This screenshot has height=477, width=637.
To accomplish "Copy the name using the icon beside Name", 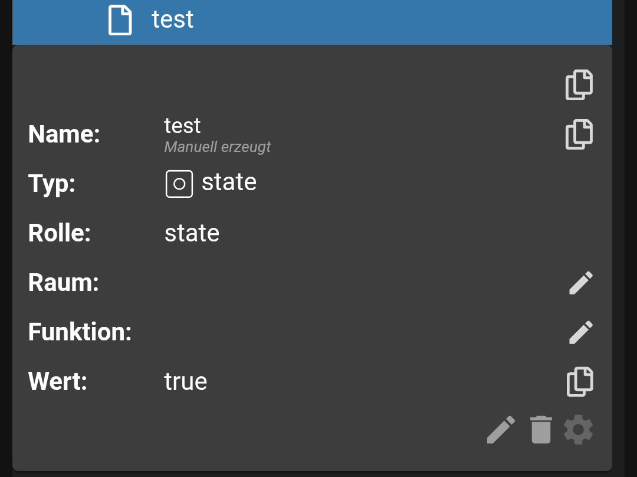I will [579, 134].
